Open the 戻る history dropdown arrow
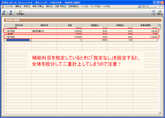The width and height of the screenshot is (165, 118). [x=7, y=12]
